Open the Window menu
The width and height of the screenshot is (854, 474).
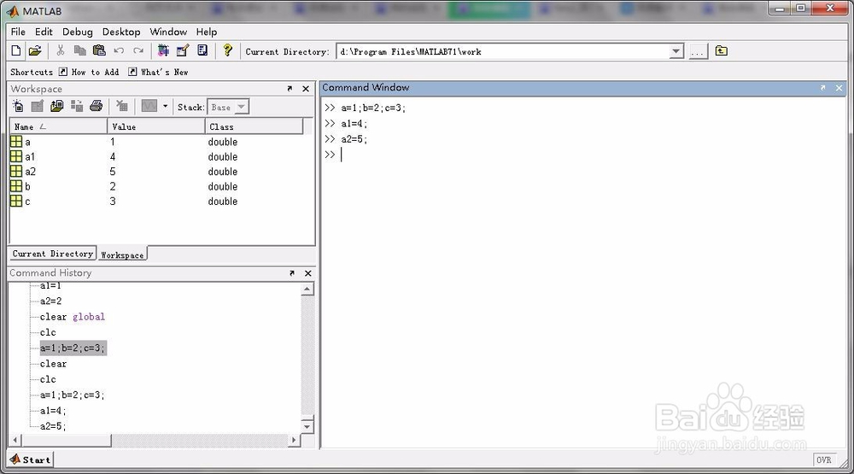(168, 32)
